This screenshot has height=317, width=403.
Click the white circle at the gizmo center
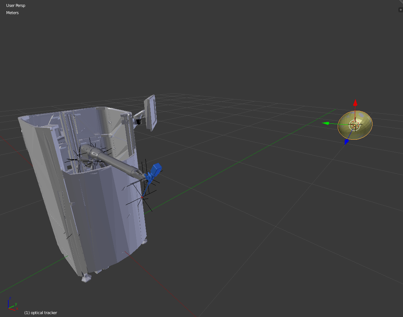[x=355, y=125]
